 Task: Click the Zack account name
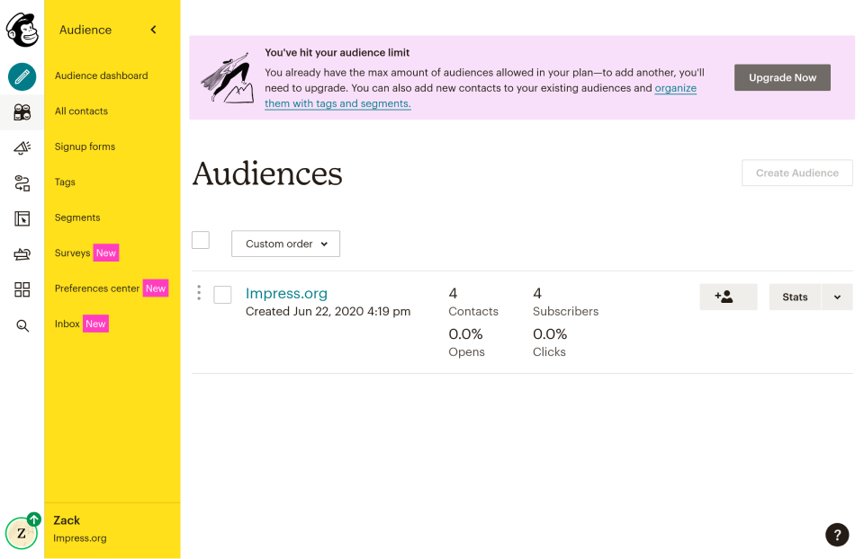pyautogui.click(x=67, y=520)
